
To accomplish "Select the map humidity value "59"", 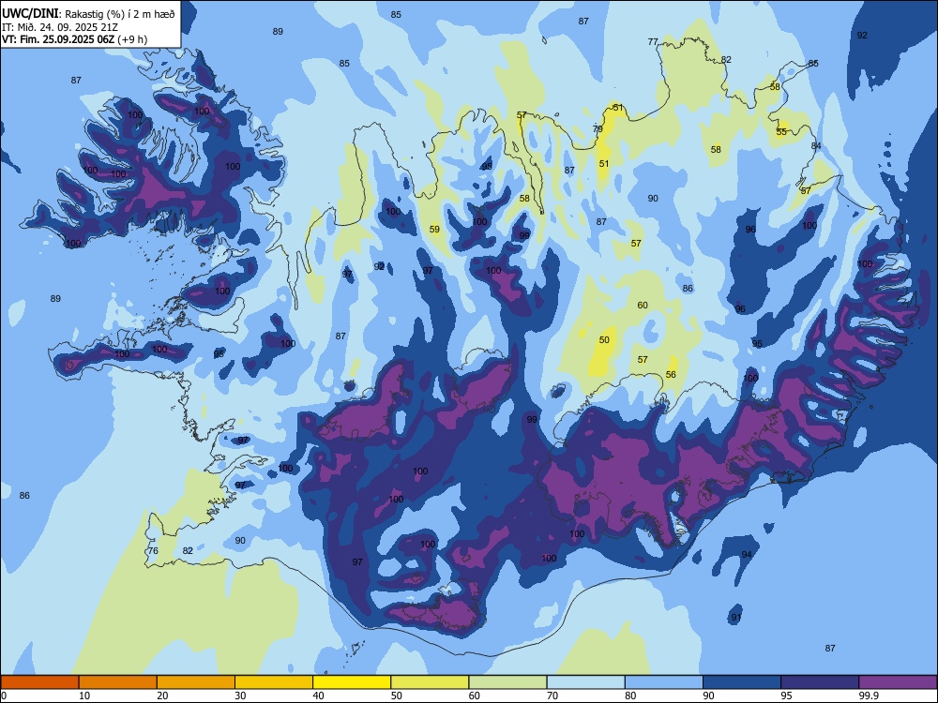I will [x=434, y=229].
